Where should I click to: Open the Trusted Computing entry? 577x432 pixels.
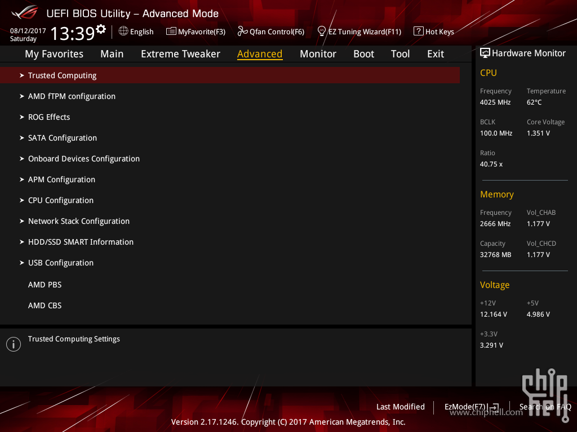230,75
